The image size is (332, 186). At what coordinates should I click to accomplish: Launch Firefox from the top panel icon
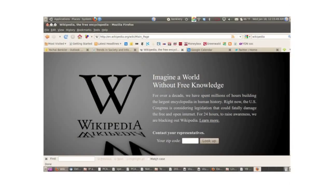click(x=95, y=19)
